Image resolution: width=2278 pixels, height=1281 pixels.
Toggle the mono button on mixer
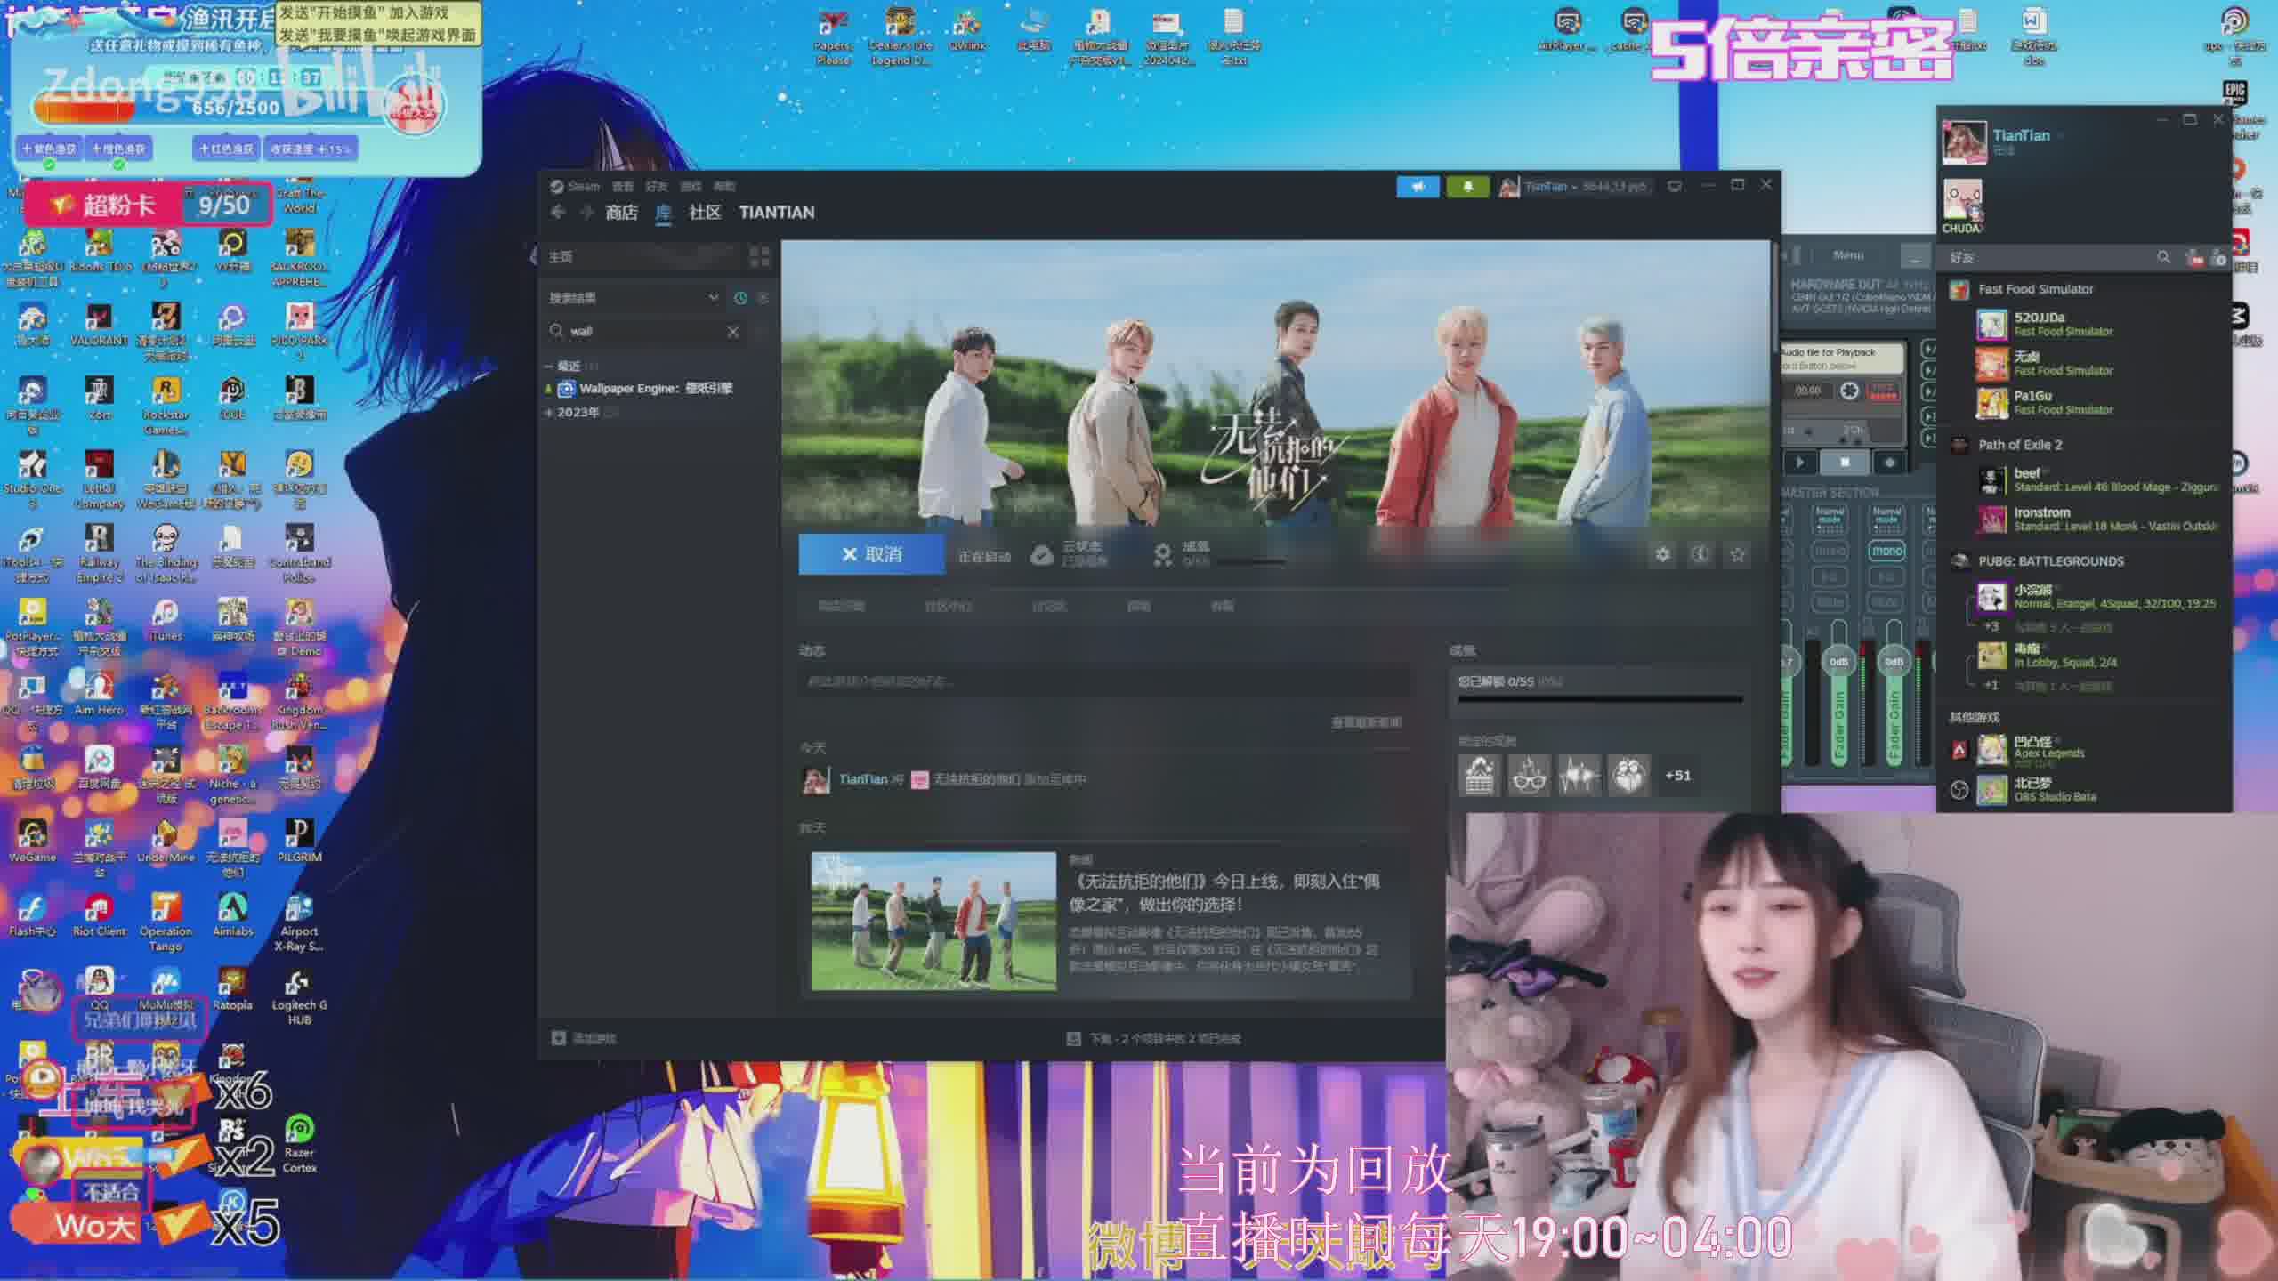coord(1886,551)
